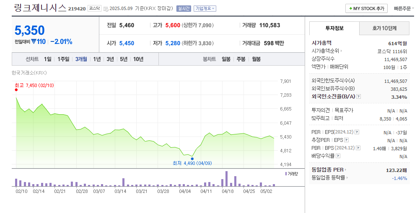Show the 월봉 candlestick chart
The image size is (417, 213).
256,59
